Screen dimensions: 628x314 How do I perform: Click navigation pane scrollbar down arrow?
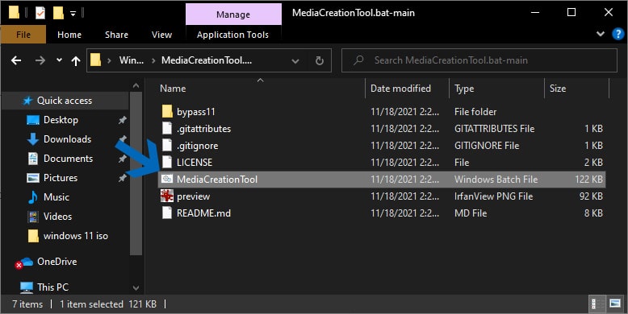coord(136,287)
